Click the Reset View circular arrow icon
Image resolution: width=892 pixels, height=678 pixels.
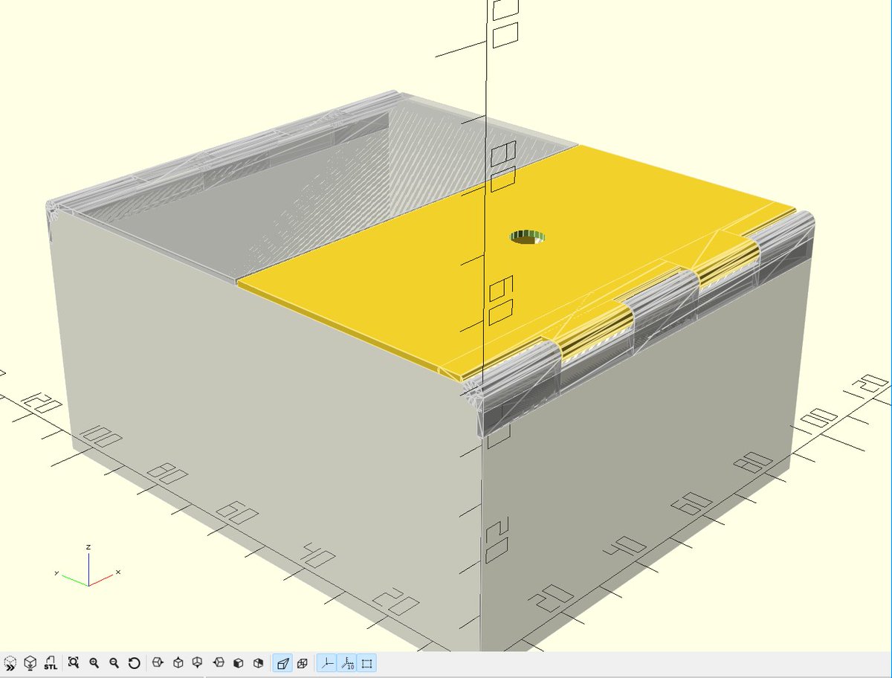click(x=135, y=664)
